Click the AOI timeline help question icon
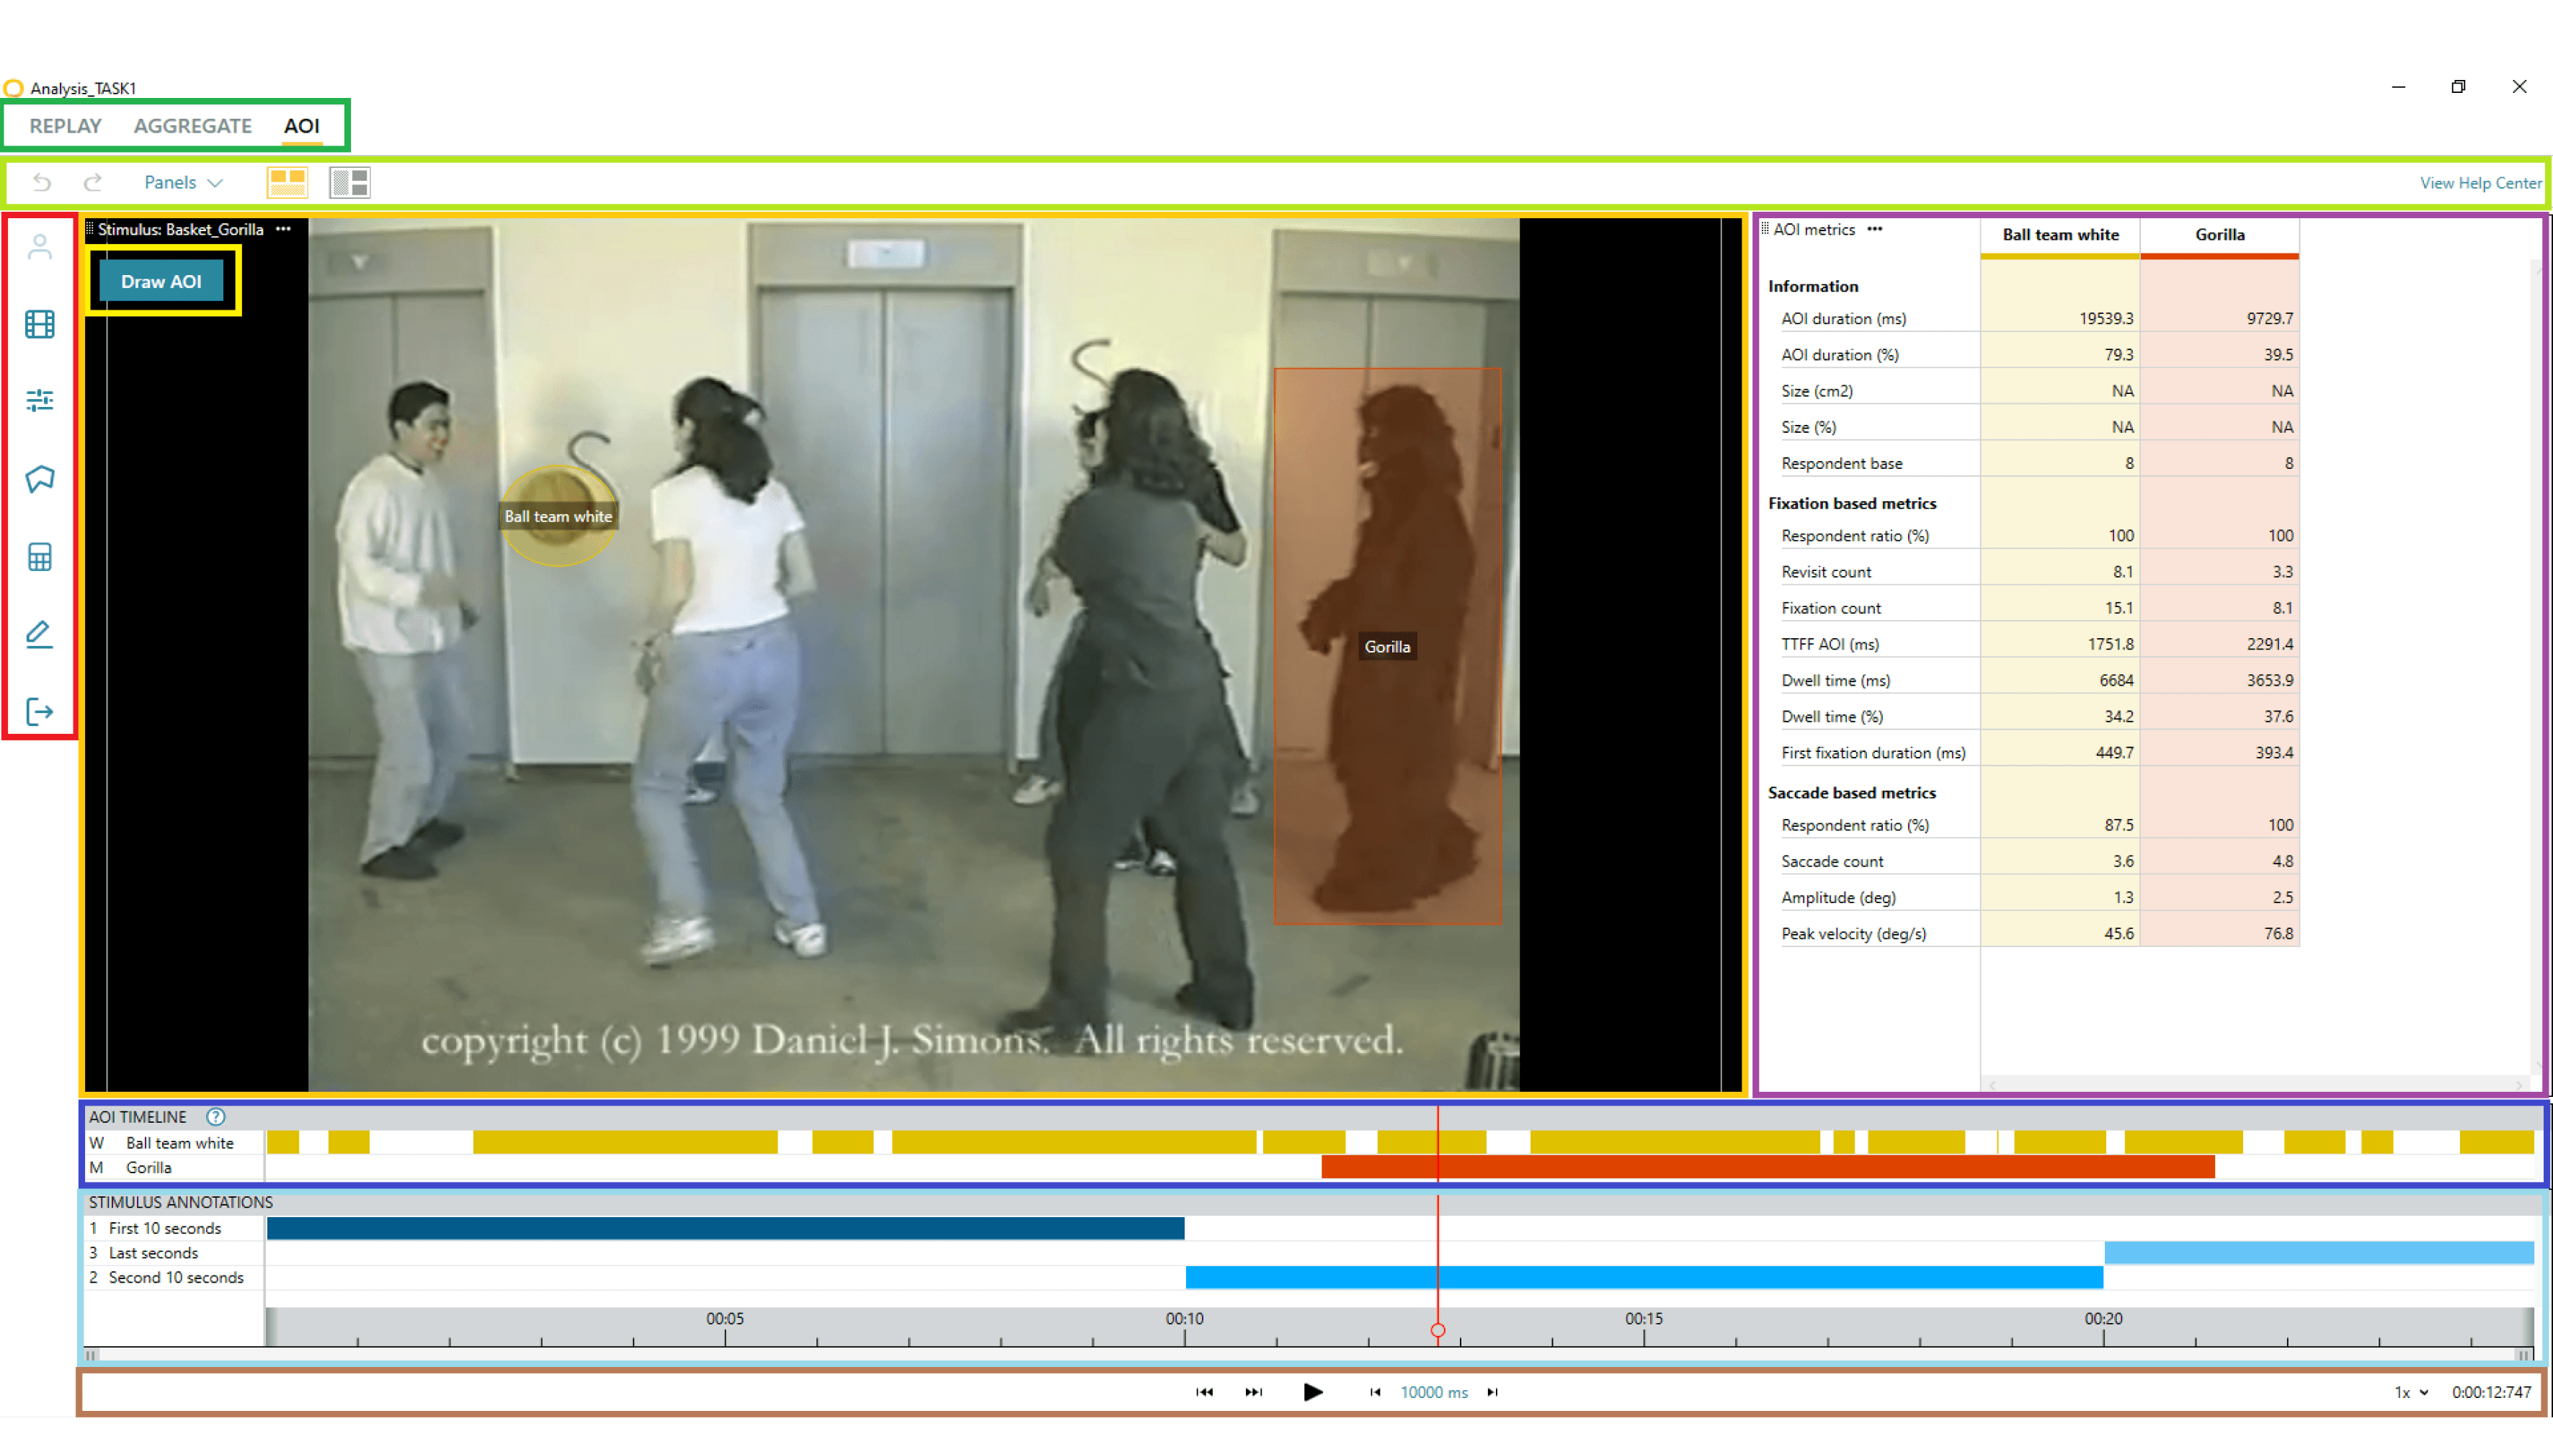The width and height of the screenshot is (2553, 1439). [215, 1116]
